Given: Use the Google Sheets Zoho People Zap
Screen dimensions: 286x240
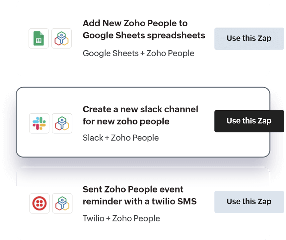Looking at the screenshot, I should pos(249,39).
